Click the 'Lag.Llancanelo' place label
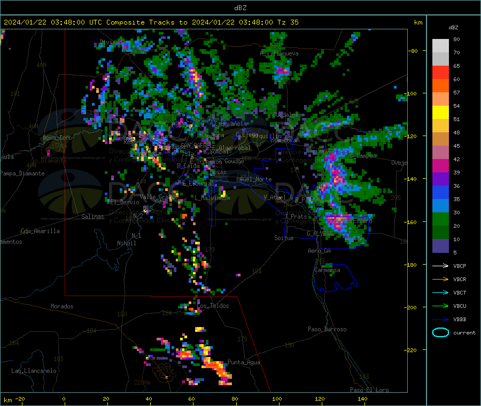Image resolution: width=481 pixels, height=406 pixels. click(34, 371)
